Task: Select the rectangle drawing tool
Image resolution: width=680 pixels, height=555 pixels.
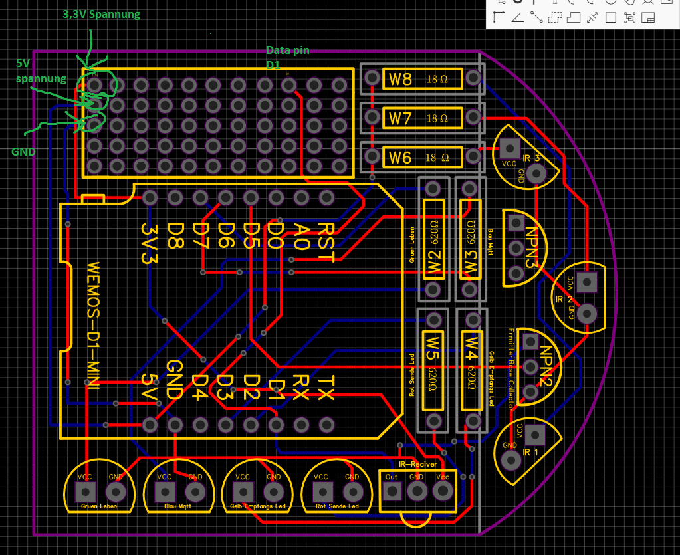Action: [611, 18]
